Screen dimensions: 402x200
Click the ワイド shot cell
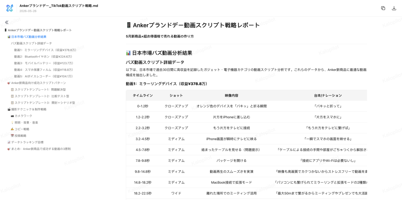(176, 193)
